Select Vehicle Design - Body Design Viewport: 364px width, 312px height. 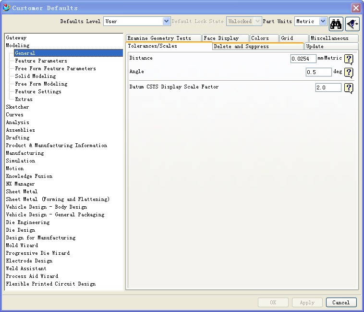(47, 207)
